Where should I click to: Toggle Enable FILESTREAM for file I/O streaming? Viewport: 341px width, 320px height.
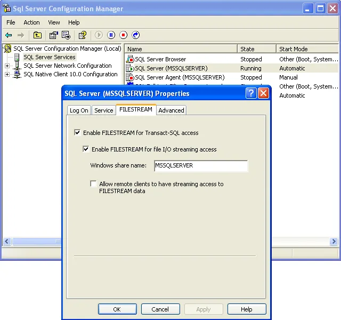coord(86,149)
